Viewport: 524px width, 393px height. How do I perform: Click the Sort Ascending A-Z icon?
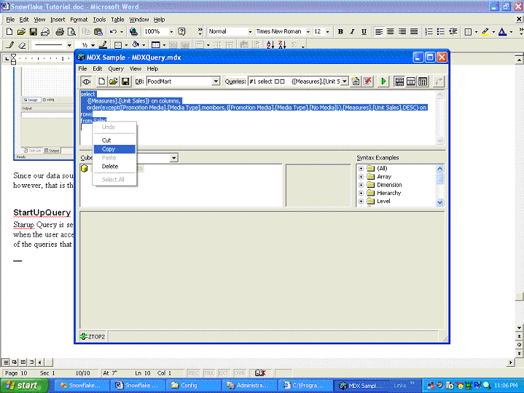(x=270, y=44)
